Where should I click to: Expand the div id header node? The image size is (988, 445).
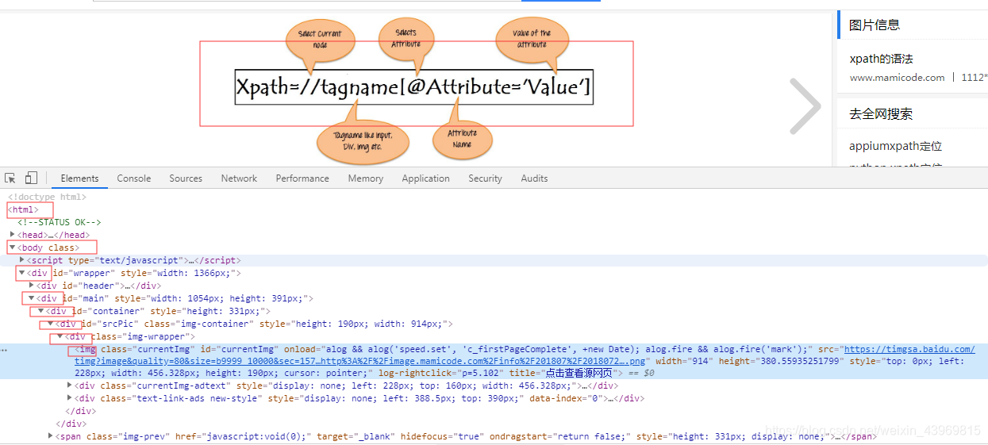[31, 286]
